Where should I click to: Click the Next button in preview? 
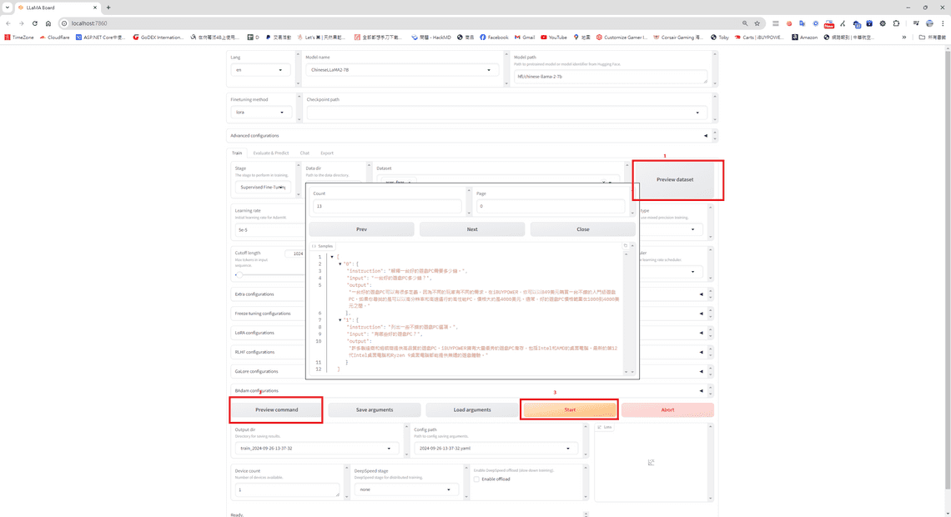472,229
